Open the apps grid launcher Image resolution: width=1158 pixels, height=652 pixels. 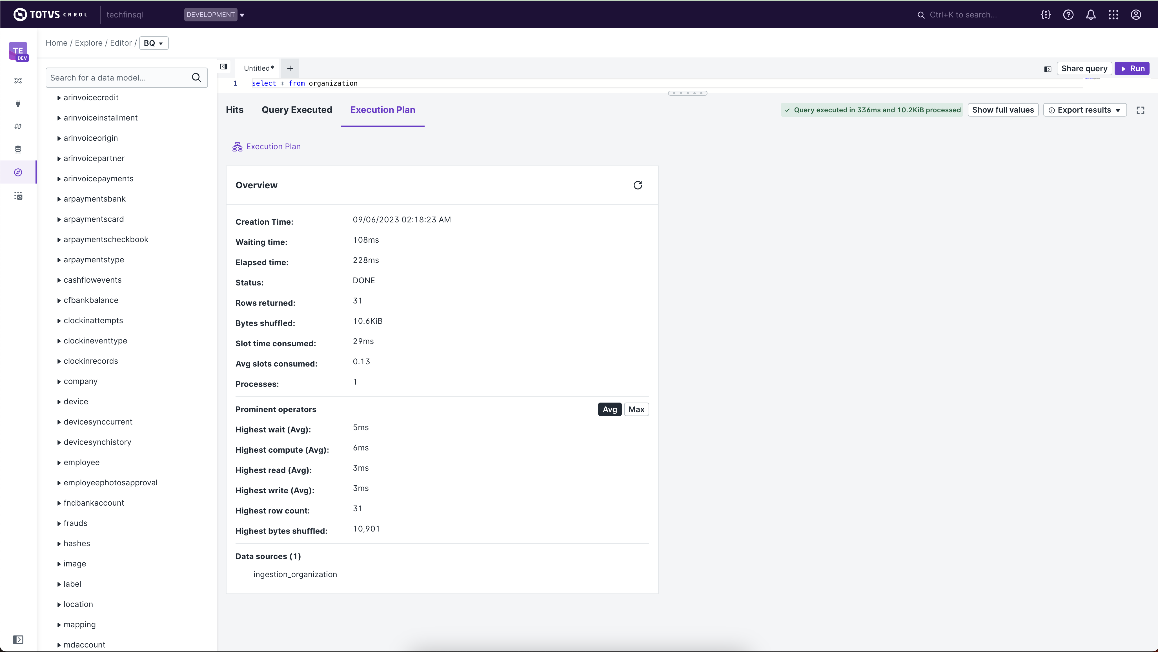click(x=1113, y=15)
